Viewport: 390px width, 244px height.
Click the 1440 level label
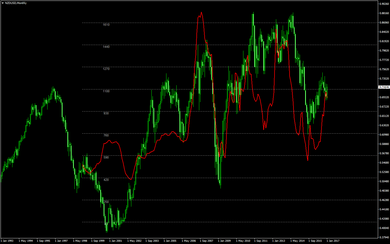106,47
